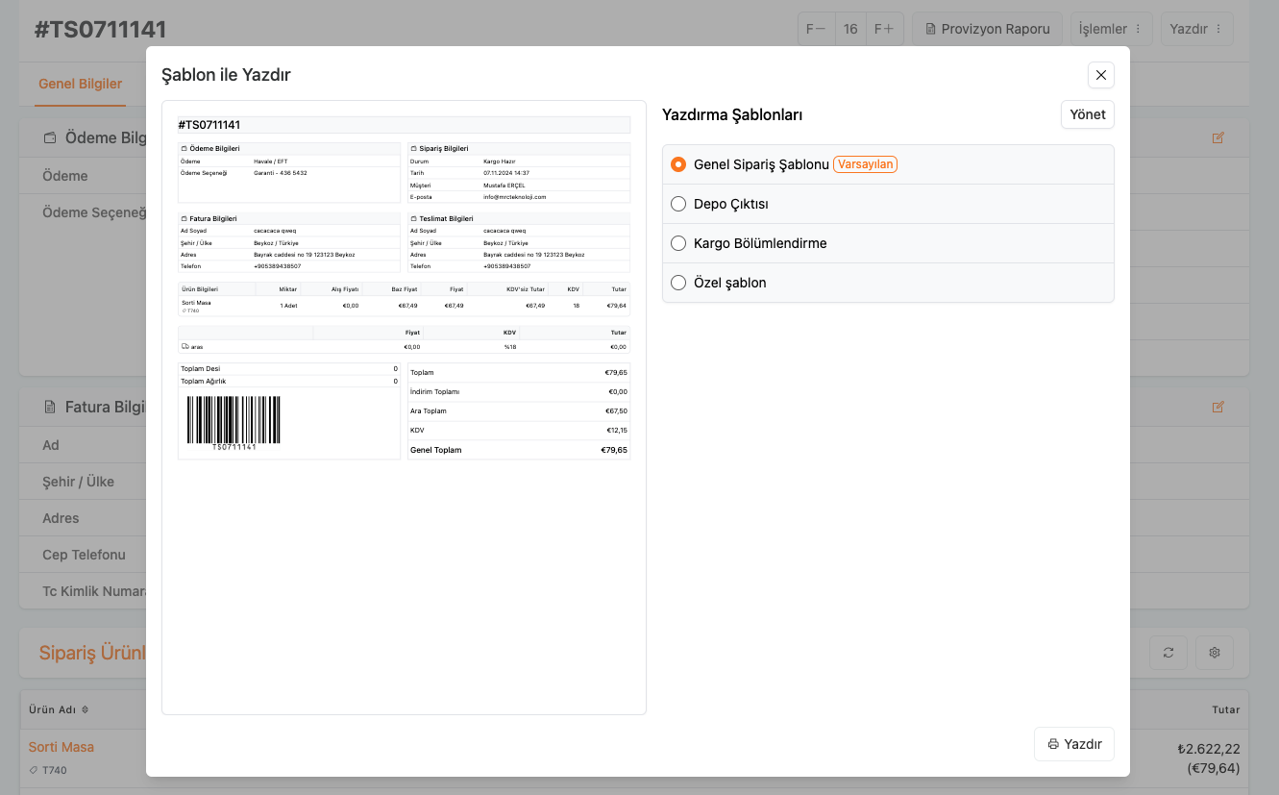The height and width of the screenshot is (795, 1279).
Task: Click the font size value 16
Action: pos(850,29)
